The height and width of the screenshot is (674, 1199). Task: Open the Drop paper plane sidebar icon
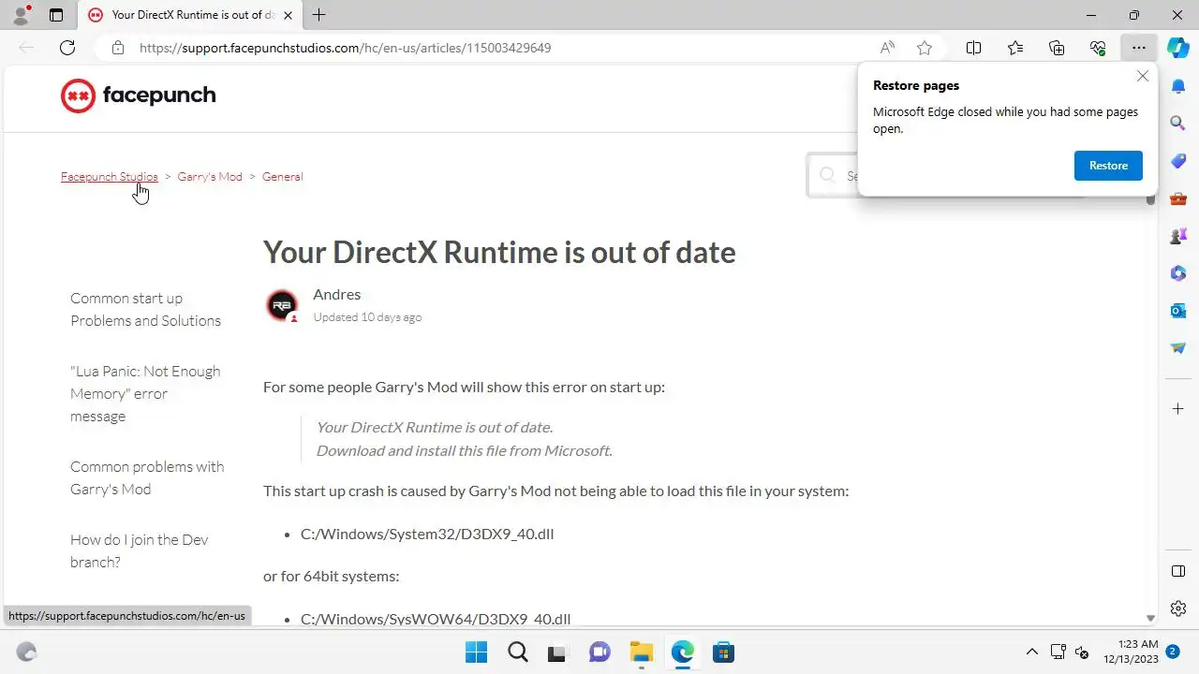tap(1178, 348)
